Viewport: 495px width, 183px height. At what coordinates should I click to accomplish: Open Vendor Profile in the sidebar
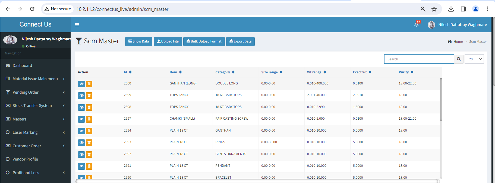pyautogui.click(x=35, y=159)
